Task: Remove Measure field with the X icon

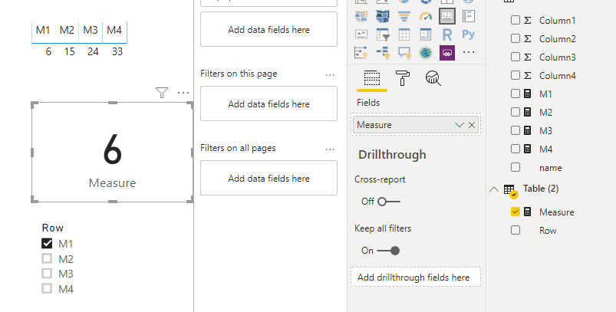Action: click(472, 125)
